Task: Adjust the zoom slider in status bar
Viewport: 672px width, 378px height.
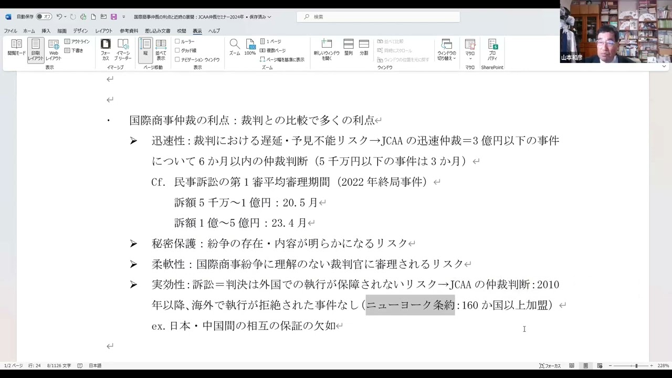Action: (636, 365)
